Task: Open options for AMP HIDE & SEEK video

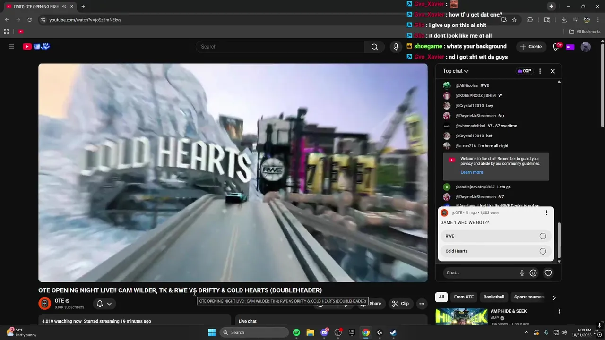Action: pos(559,312)
